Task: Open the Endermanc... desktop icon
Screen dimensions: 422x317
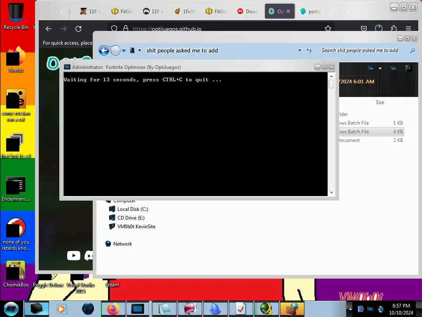Action: coord(16,189)
